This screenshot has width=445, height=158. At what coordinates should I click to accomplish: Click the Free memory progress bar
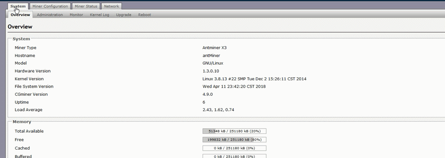pyautogui.click(x=234, y=140)
